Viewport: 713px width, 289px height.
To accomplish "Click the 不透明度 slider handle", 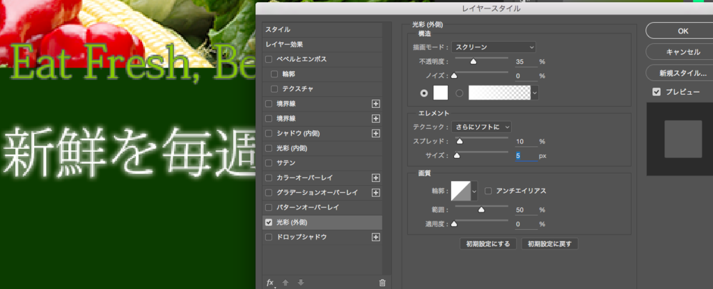I will pyautogui.click(x=473, y=61).
